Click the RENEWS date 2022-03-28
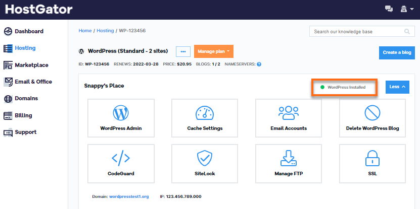Image resolution: width=420 pixels, height=209 pixels. pos(146,64)
